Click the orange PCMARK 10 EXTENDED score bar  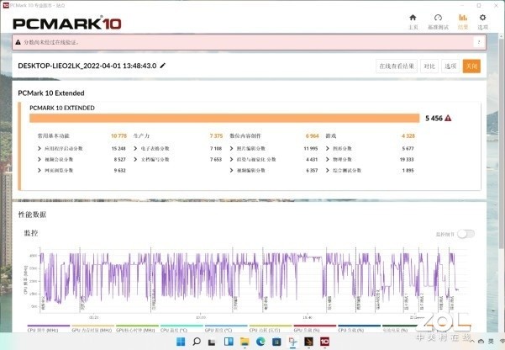tap(224, 118)
